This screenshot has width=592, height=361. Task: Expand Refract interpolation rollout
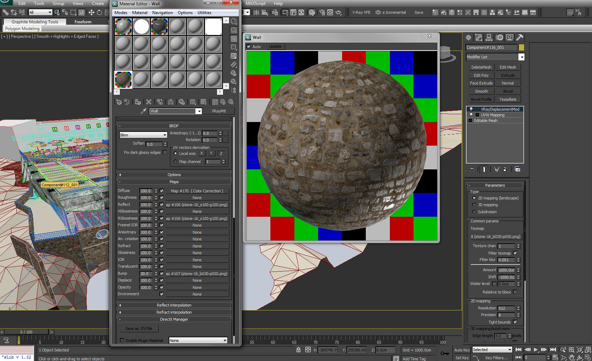point(174,312)
